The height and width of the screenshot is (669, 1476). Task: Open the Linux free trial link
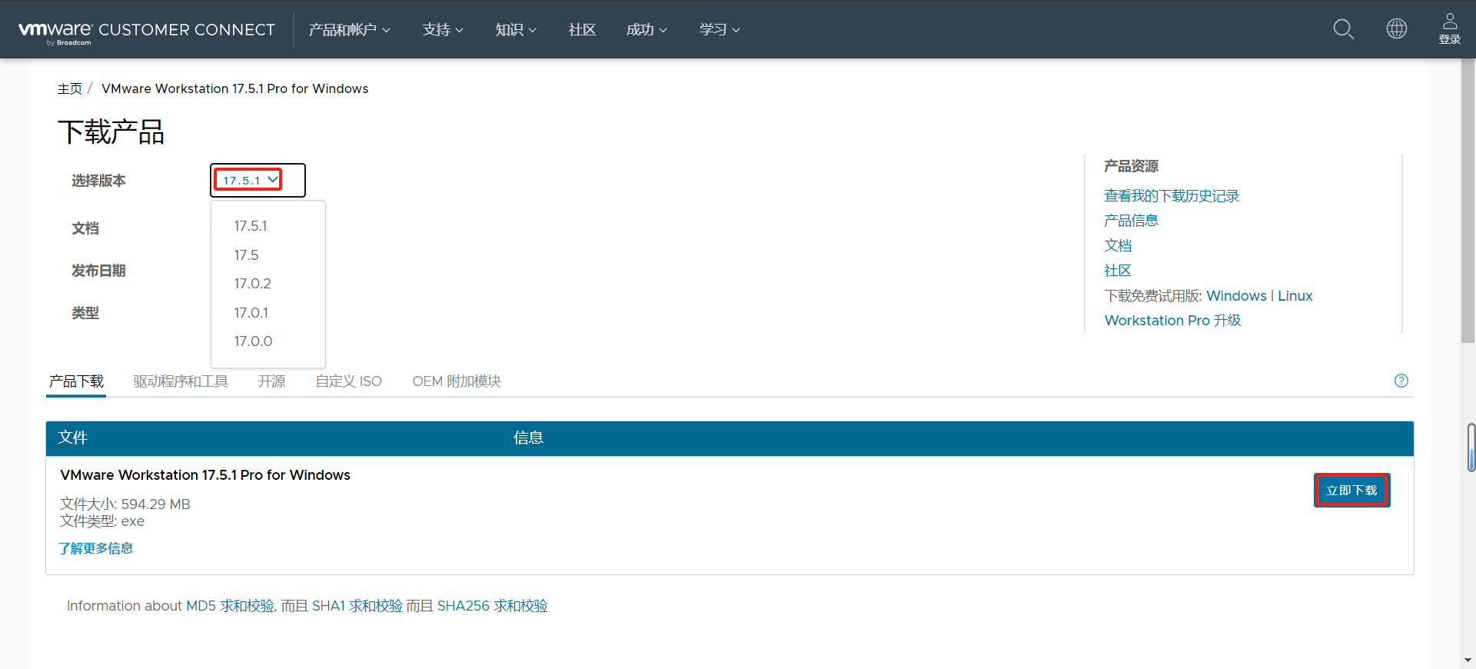pos(1295,296)
